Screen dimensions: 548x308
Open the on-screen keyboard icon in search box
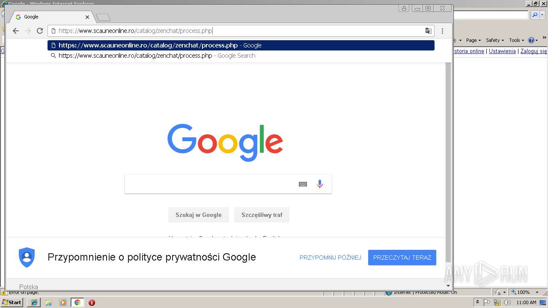point(303,184)
